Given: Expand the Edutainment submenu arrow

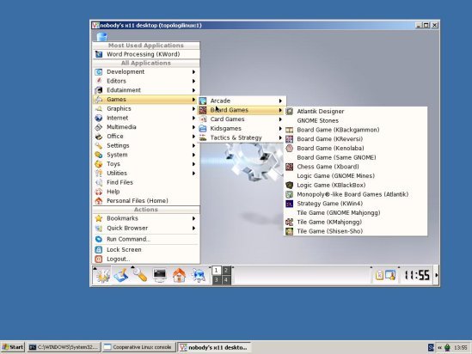Looking at the screenshot, I should (193, 90).
